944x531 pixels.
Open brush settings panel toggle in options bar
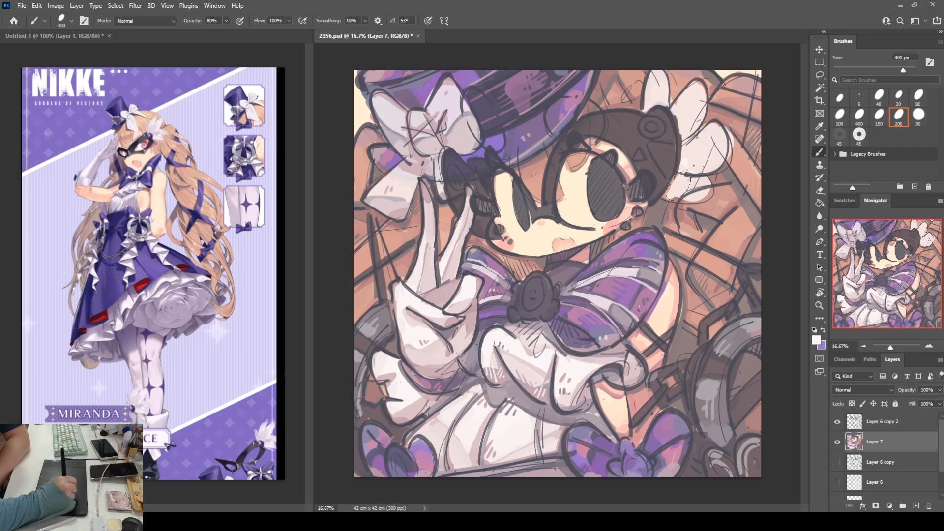tap(84, 21)
